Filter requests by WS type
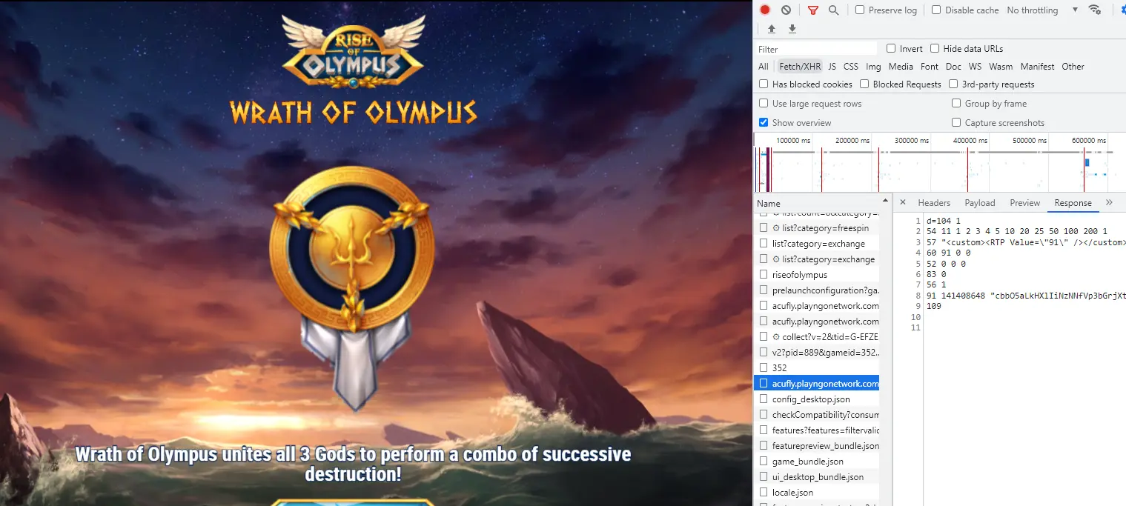This screenshot has height=506, width=1126. pyautogui.click(x=975, y=67)
